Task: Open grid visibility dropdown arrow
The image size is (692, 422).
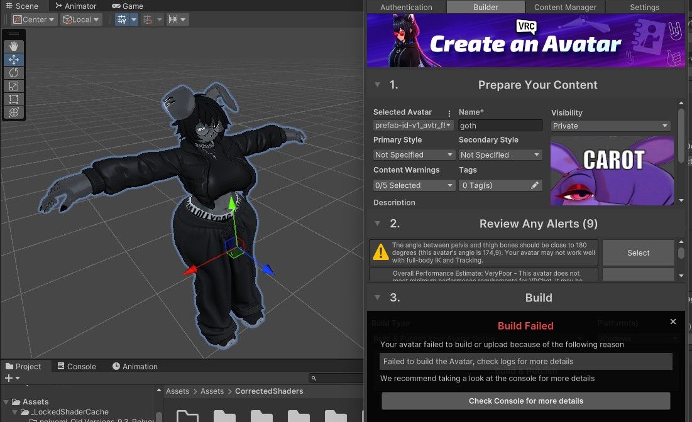Action: (x=134, y=19)
